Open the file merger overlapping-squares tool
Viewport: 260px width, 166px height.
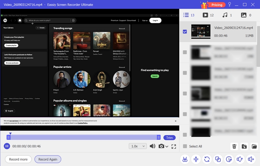[x=218, y=159]
